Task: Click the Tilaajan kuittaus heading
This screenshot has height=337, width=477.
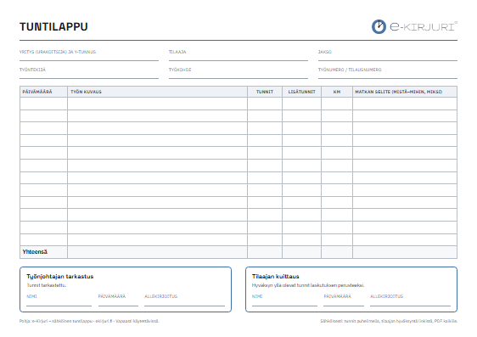Action: click(276, 277)
